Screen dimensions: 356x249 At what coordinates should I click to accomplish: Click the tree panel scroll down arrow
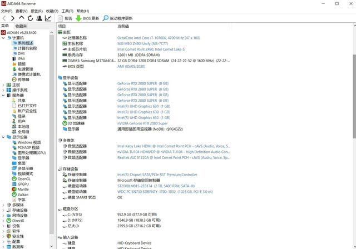52,246
